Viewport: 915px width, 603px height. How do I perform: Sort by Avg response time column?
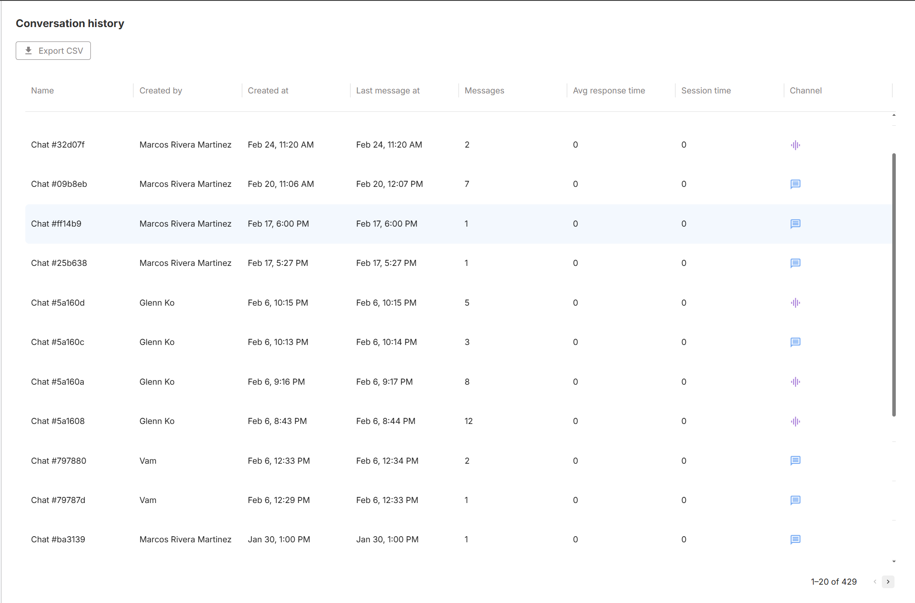click(609, 90)
